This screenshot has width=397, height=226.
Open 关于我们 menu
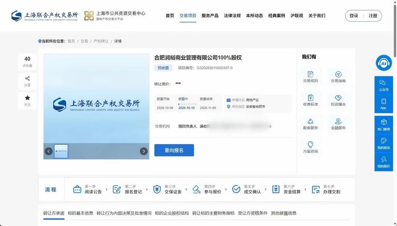pos(317,16)
